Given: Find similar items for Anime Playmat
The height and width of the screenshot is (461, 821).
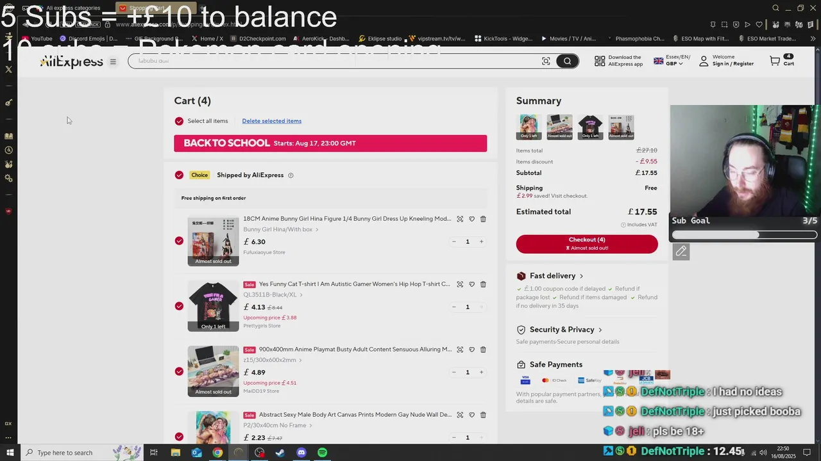Looking at the screenshot, I should point(460,350).
